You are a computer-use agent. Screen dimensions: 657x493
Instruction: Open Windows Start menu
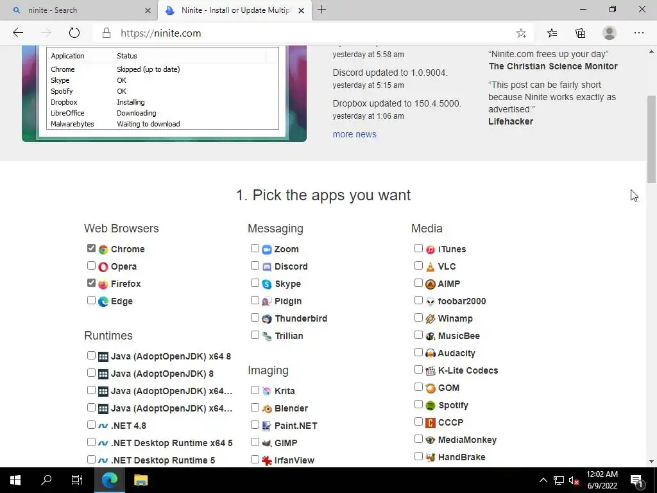(15, 480)
